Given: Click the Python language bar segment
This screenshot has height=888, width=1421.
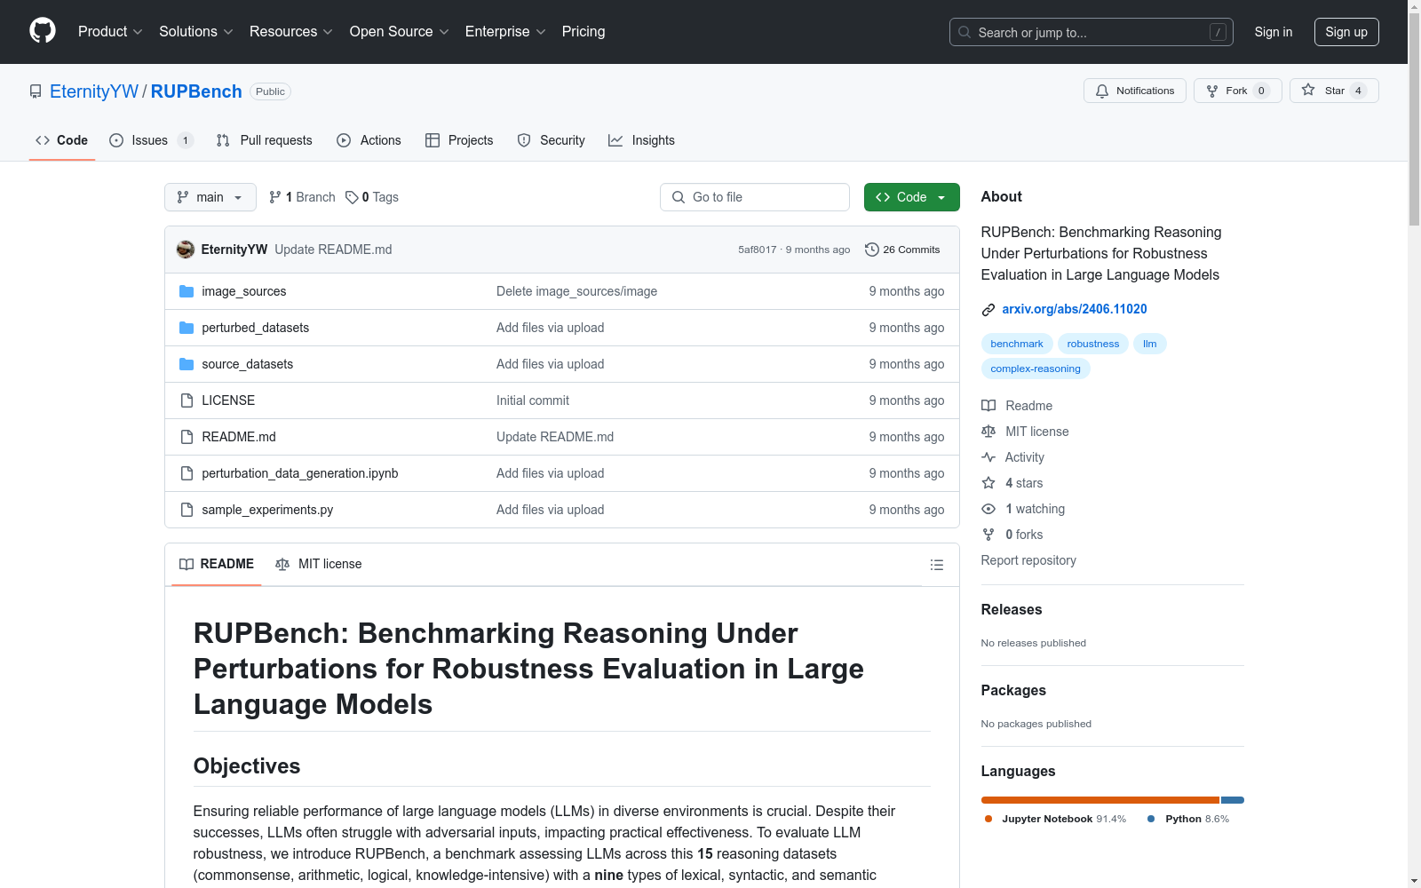Looking at the screenshot, I should pos(1233,800).
